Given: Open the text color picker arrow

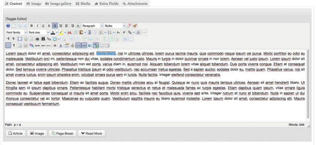Looking at the screenshot, I should point(57,32).
